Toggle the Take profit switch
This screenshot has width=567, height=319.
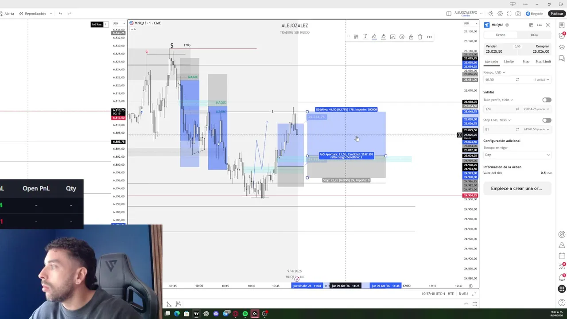[x=547, y=100]
